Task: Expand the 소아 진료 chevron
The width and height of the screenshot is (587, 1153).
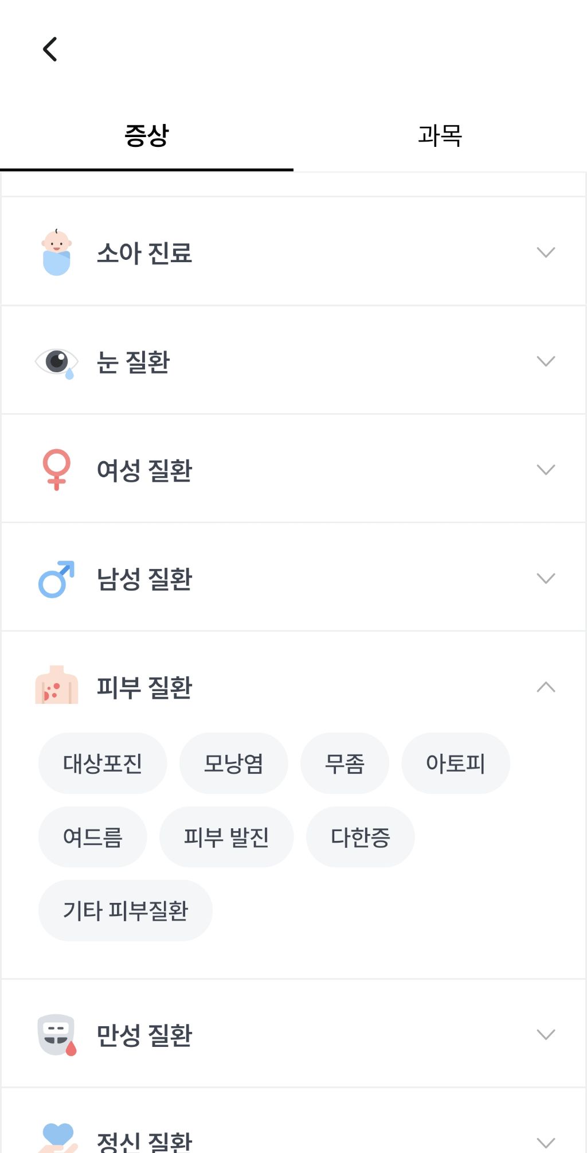Action: [x=546, y=252]
